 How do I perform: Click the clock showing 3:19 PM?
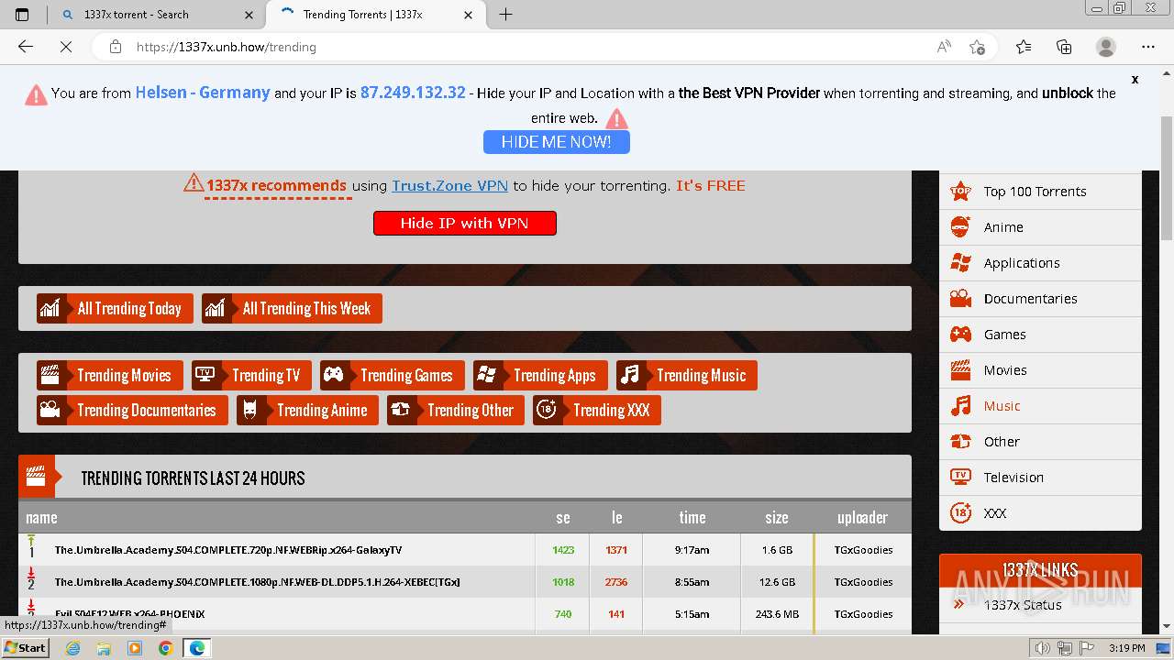[x=1125, y=648]
